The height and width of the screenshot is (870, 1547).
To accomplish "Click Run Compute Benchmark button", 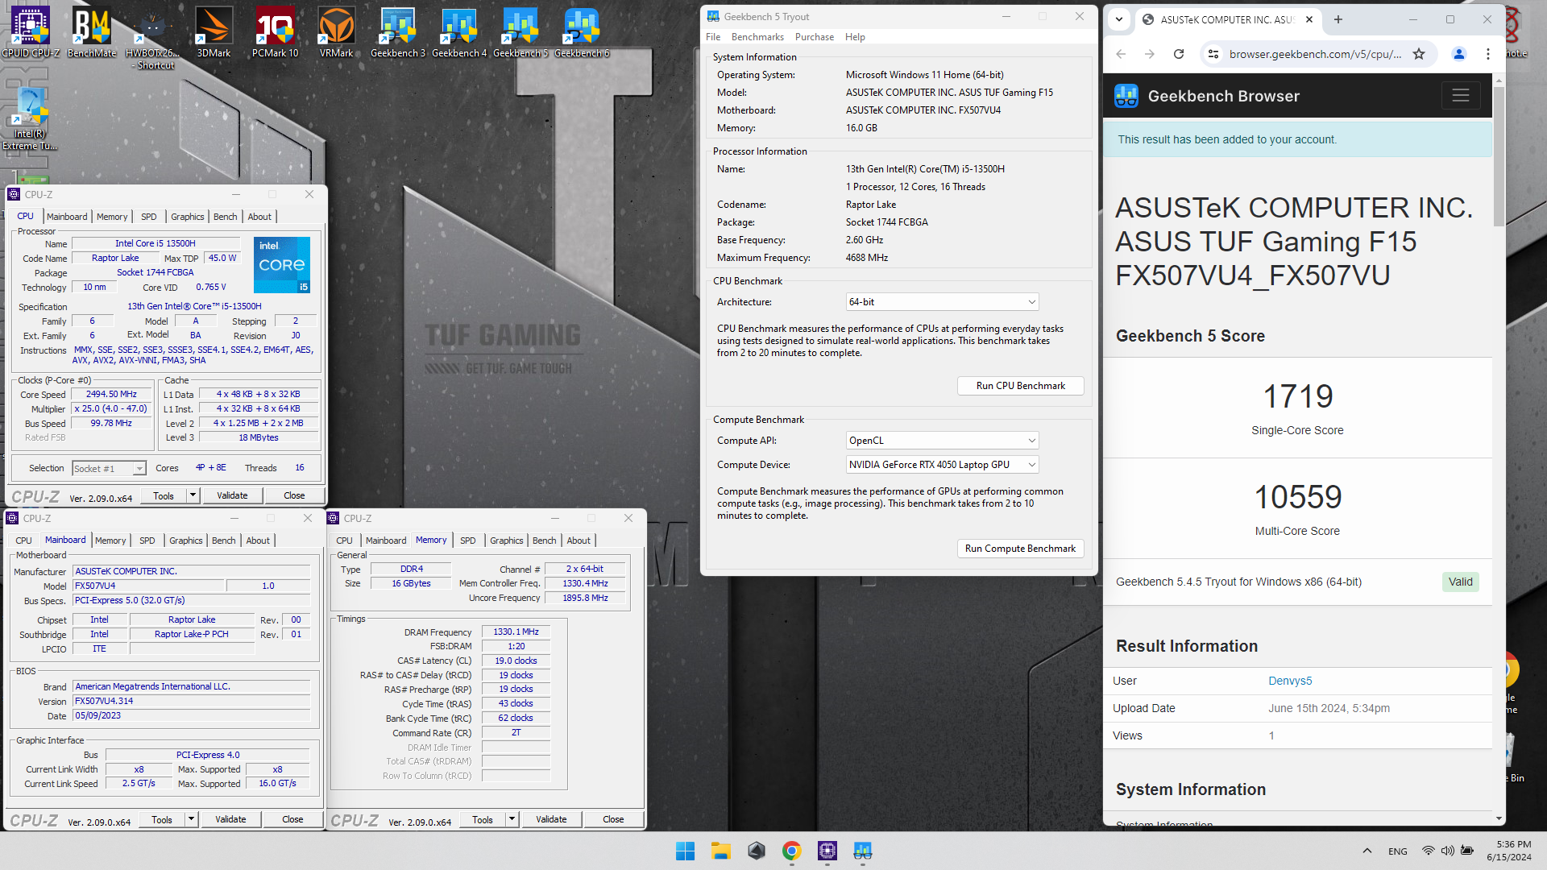I will pos(1020,549).
